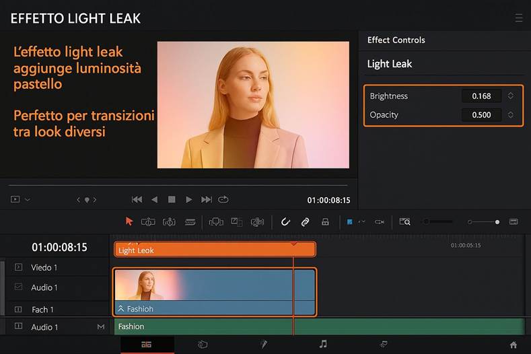The width and height of the screenshot is (531, 354).
Task: Toggle the Viedo 1 track enable icon
Action: 18,267
